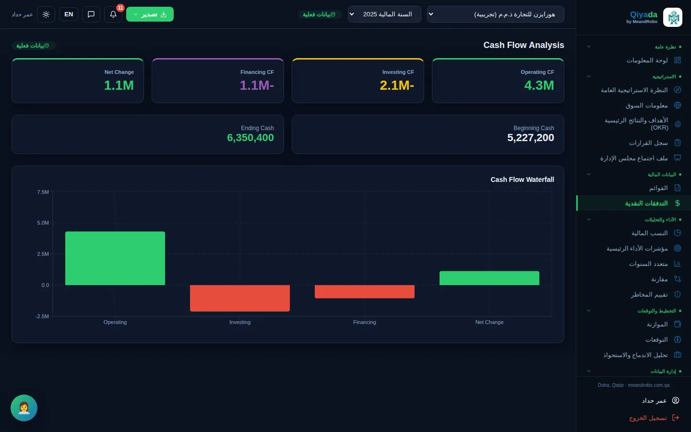Click the red Investing bar in the chart
Image resolution: width=691 pixels, height=432 pixels.
(x=240, y=298)
